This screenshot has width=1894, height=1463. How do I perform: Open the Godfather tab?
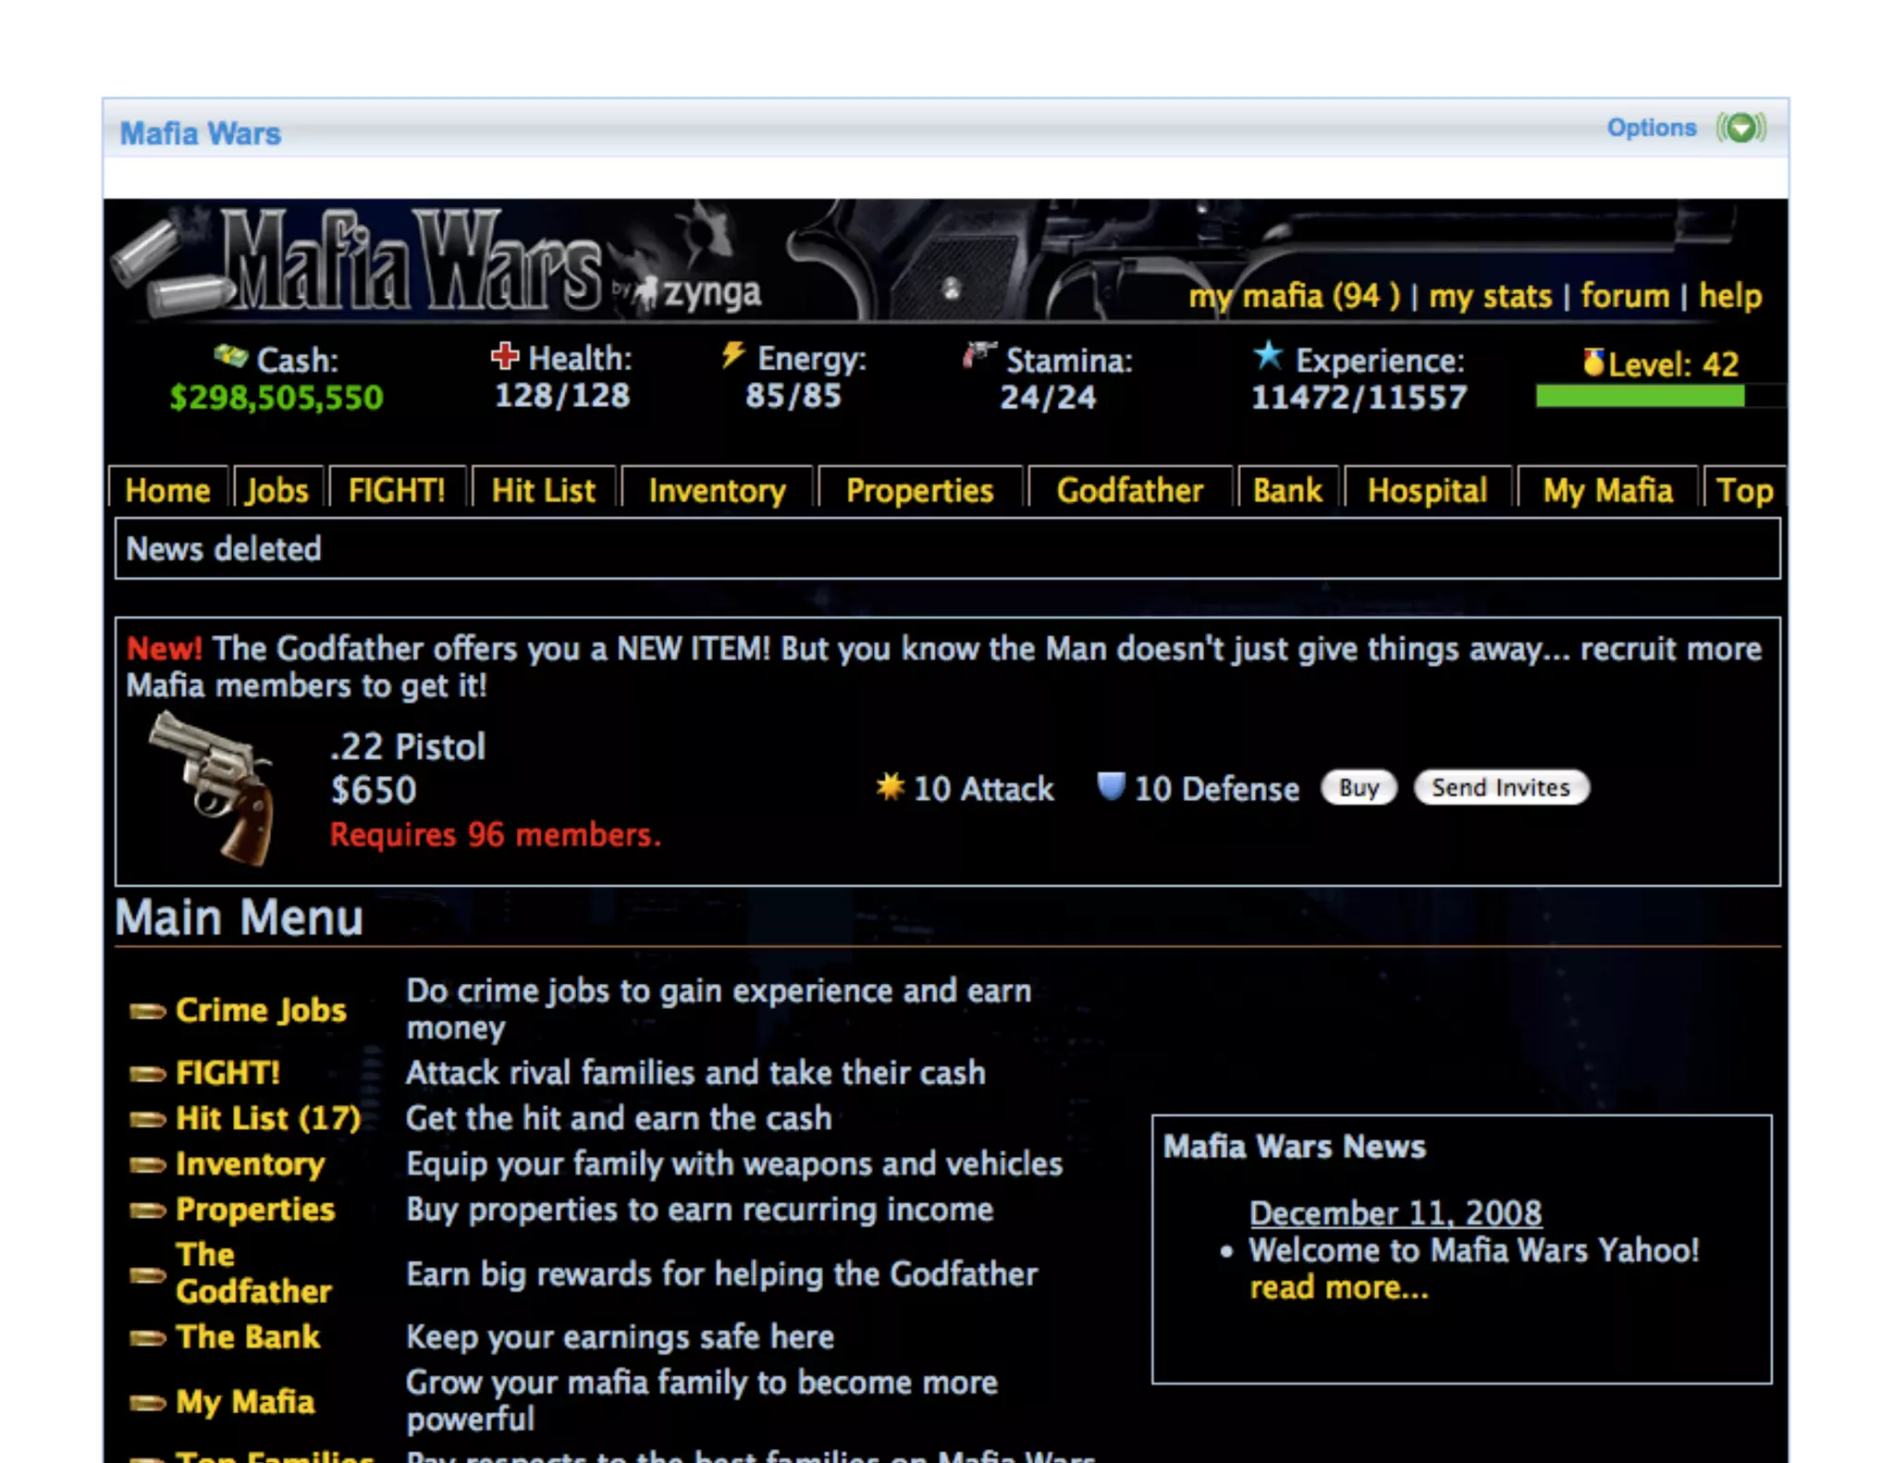tap(1129, 490)
